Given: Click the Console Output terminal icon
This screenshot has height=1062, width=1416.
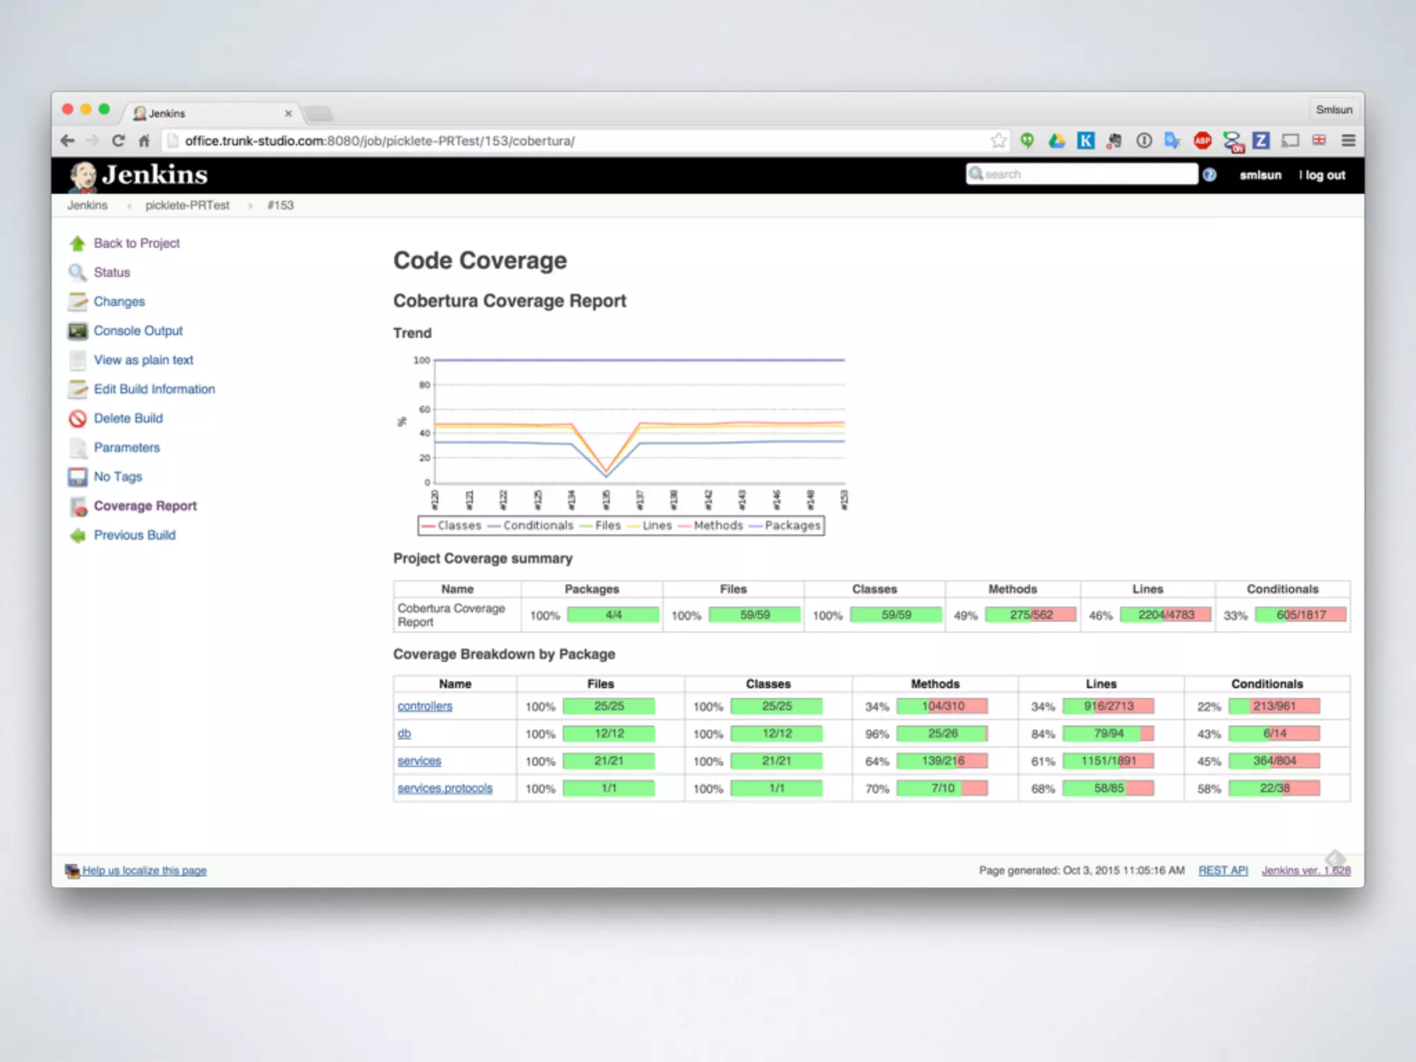Looking at the screenshot, I should [77, 331].
